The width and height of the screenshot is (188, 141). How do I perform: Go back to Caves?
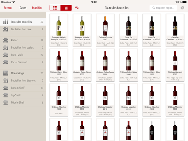tap(23, 8)
